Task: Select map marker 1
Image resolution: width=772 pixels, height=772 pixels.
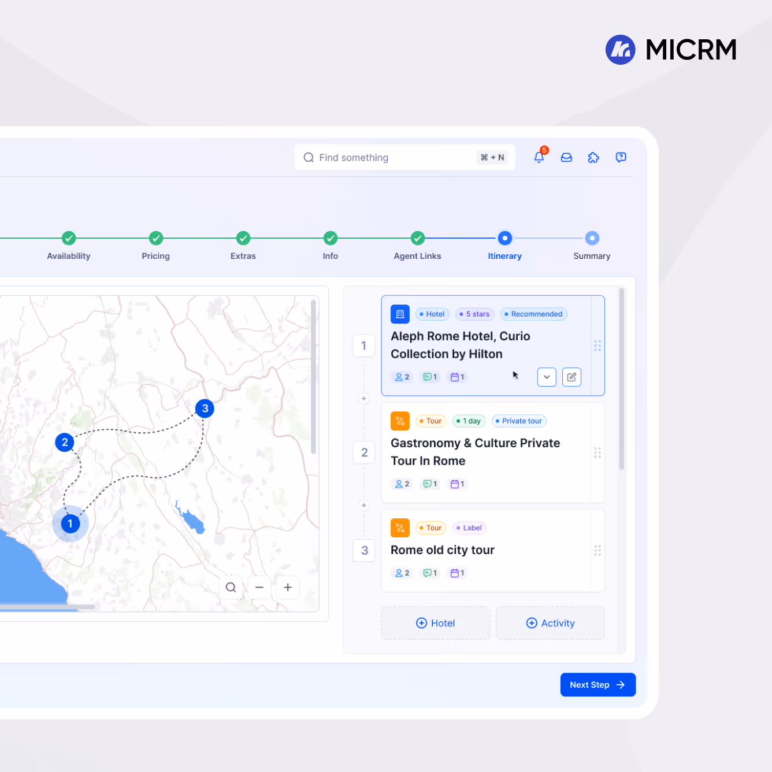Action: click(70, 524)
